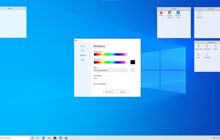Open the Settings link in sidebar
Viewport: 220px width, 140px height.
click(83, 55)
